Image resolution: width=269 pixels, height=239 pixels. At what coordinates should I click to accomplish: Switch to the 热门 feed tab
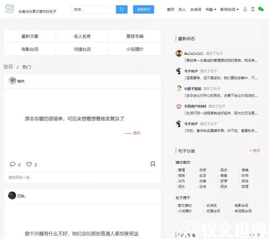point(26,67)
